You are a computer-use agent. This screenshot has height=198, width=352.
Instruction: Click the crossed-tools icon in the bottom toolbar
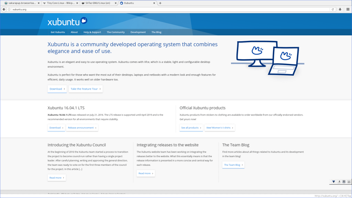[x=349, y=181]
